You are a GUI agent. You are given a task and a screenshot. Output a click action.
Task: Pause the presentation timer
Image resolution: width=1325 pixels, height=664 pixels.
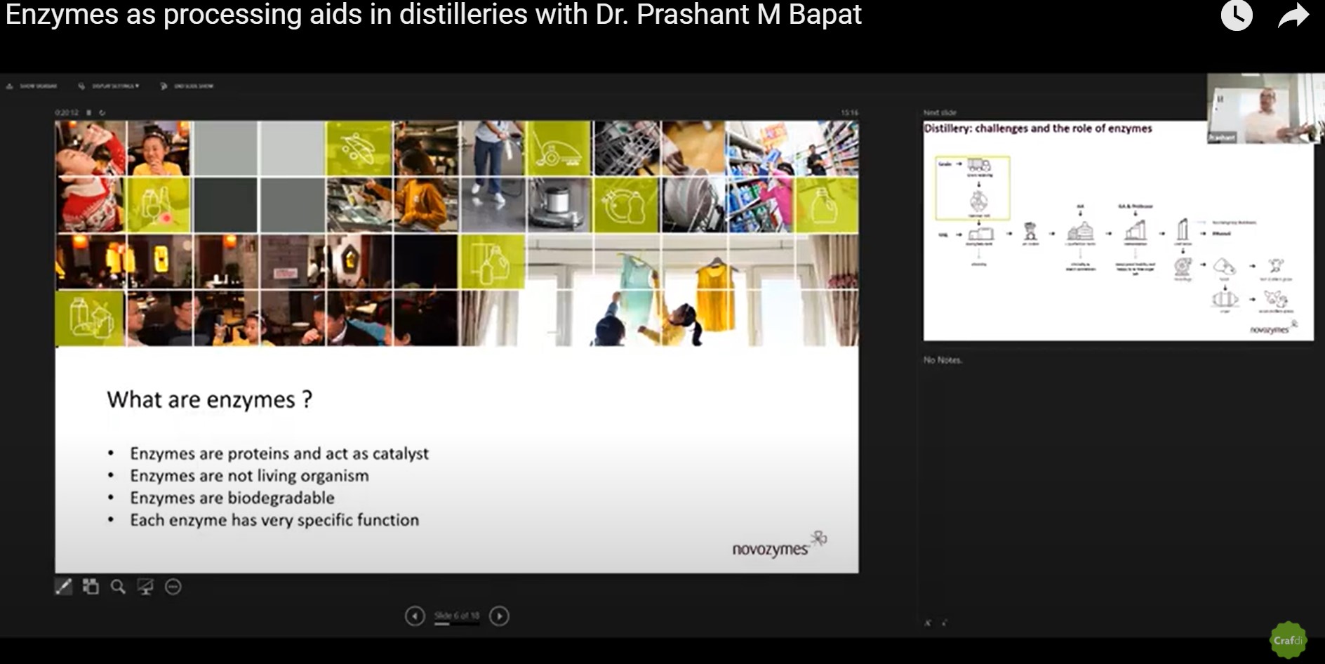pyautogui.click(x=89, y=112)
